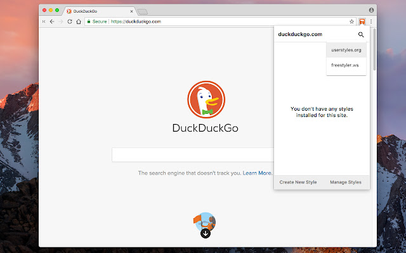Click Manage Styles
Screen dimensions: 406x253
pyautogui.click(x=346, y=182)
